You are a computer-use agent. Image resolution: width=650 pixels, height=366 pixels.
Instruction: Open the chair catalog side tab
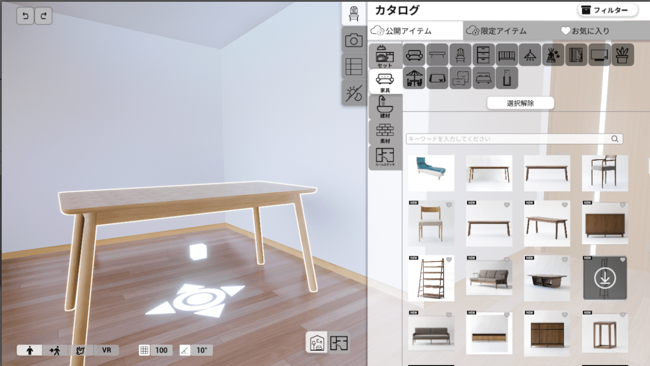click(354, 14)
